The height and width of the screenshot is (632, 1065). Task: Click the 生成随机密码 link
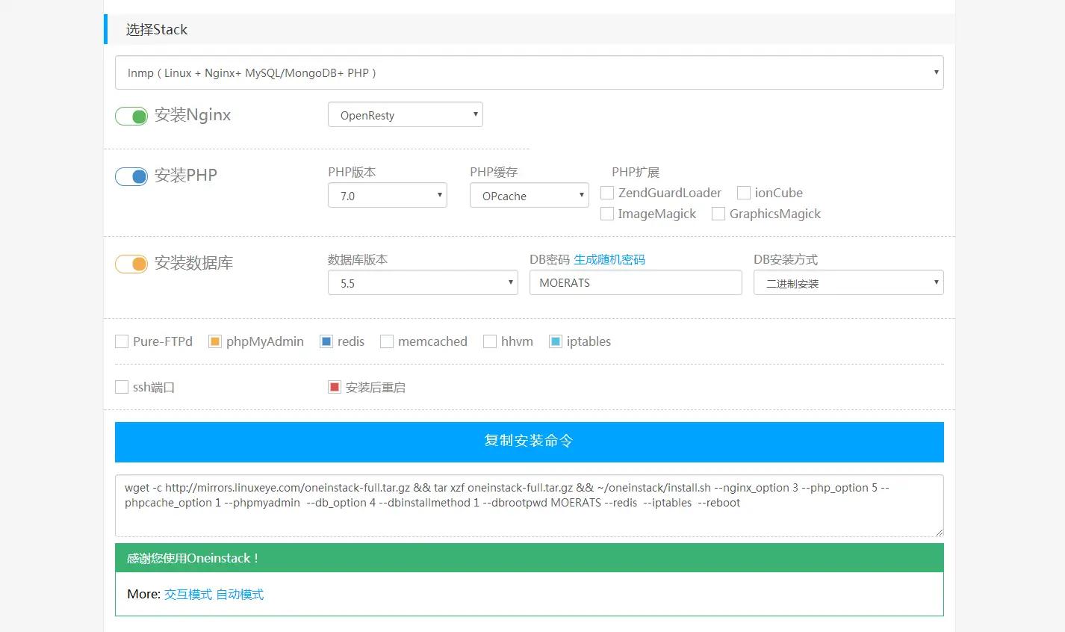coord(609,259)
